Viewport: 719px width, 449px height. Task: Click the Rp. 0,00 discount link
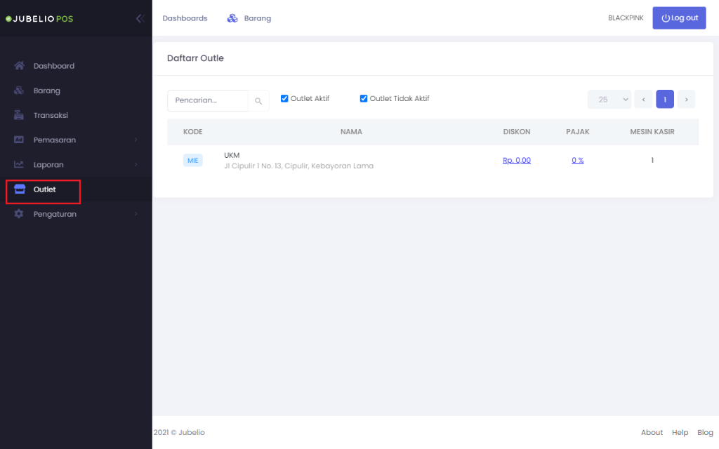(516, 161)
